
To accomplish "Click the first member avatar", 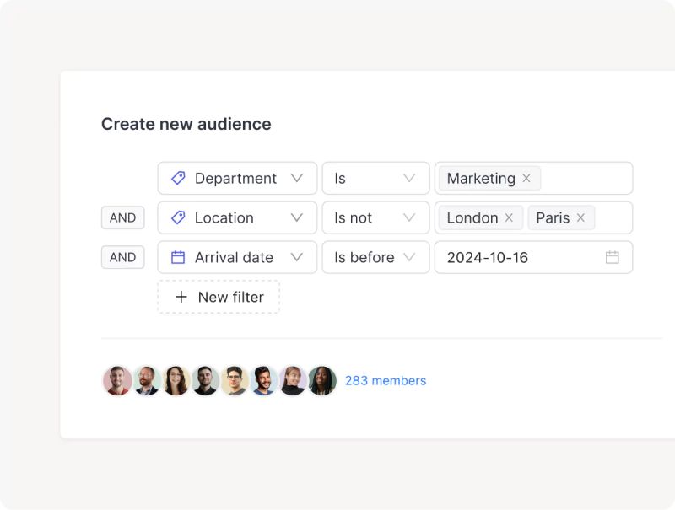I will tap(117, 380).
